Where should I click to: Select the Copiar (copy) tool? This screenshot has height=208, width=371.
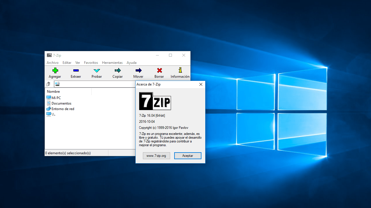[117, 73]
